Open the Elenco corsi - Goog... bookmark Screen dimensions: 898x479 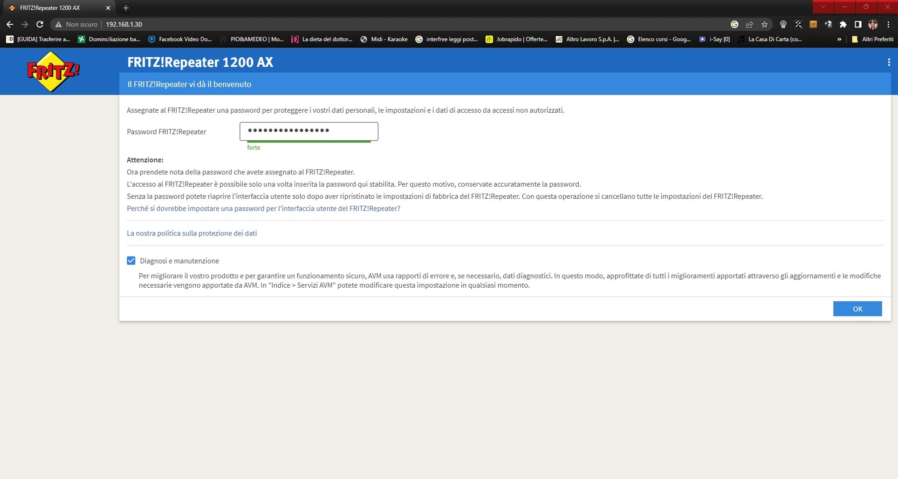tap(659, 39)
